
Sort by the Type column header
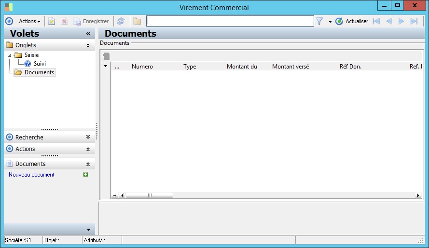(x=190, y=67)
